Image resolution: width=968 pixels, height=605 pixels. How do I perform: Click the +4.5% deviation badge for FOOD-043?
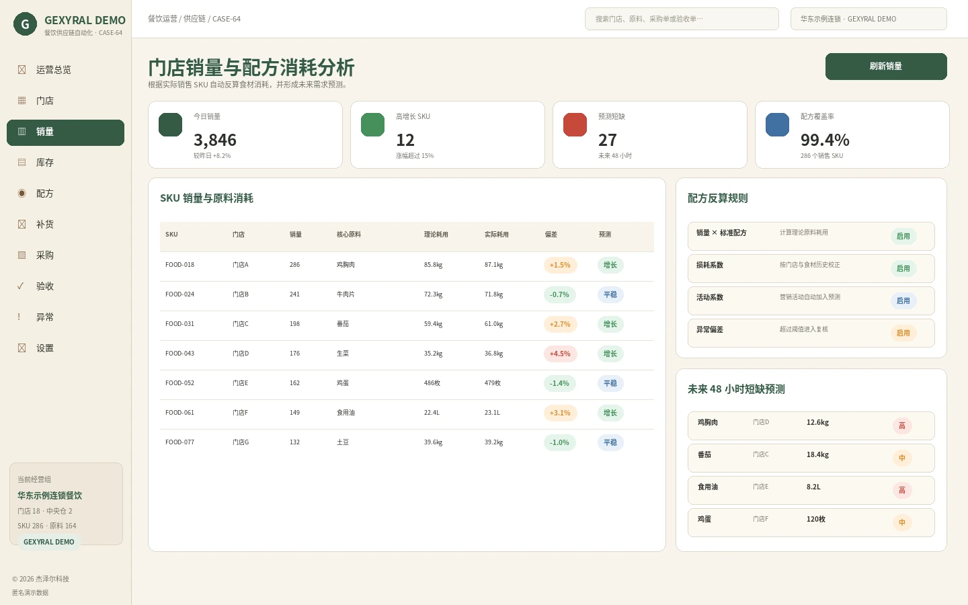pos(560,354)
